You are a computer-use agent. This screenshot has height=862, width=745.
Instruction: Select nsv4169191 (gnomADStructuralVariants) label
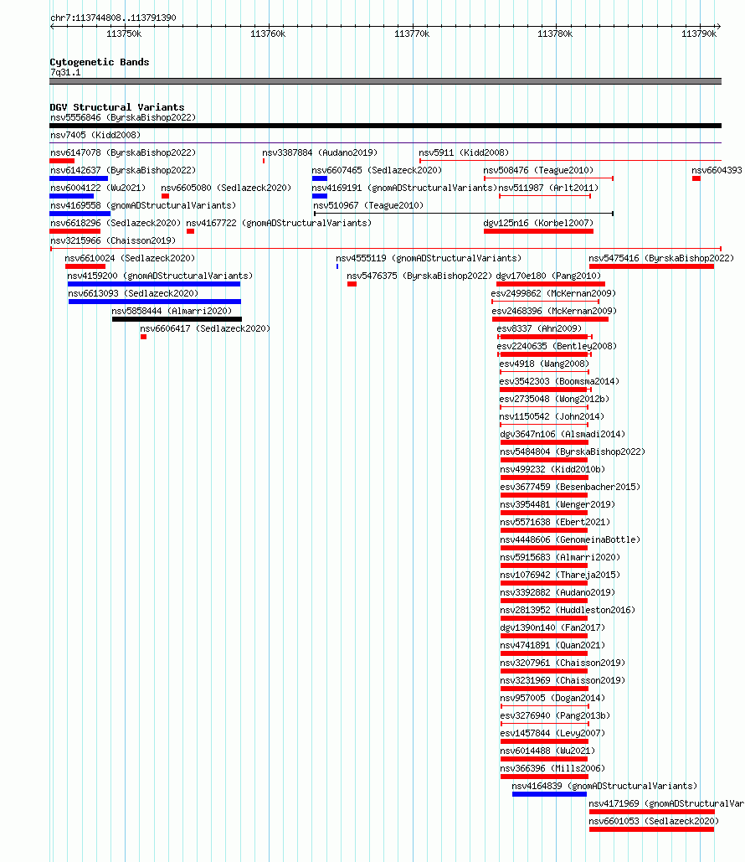[x=404, y=188]
